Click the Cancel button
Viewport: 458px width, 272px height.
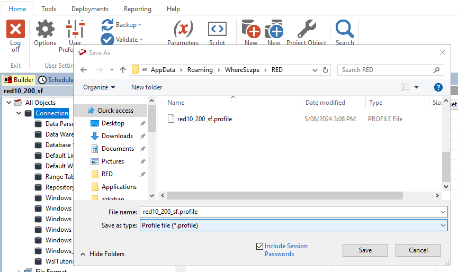point(418,250)
